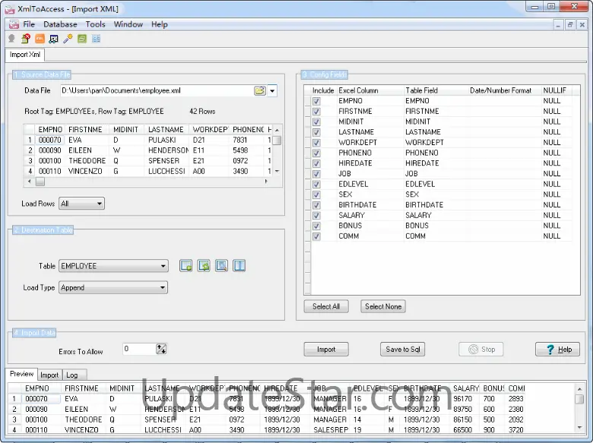The width and height of the screenshot is (593, 443).
Task: Click the Date/Number Format column header
Action: [x=500, y=90]
